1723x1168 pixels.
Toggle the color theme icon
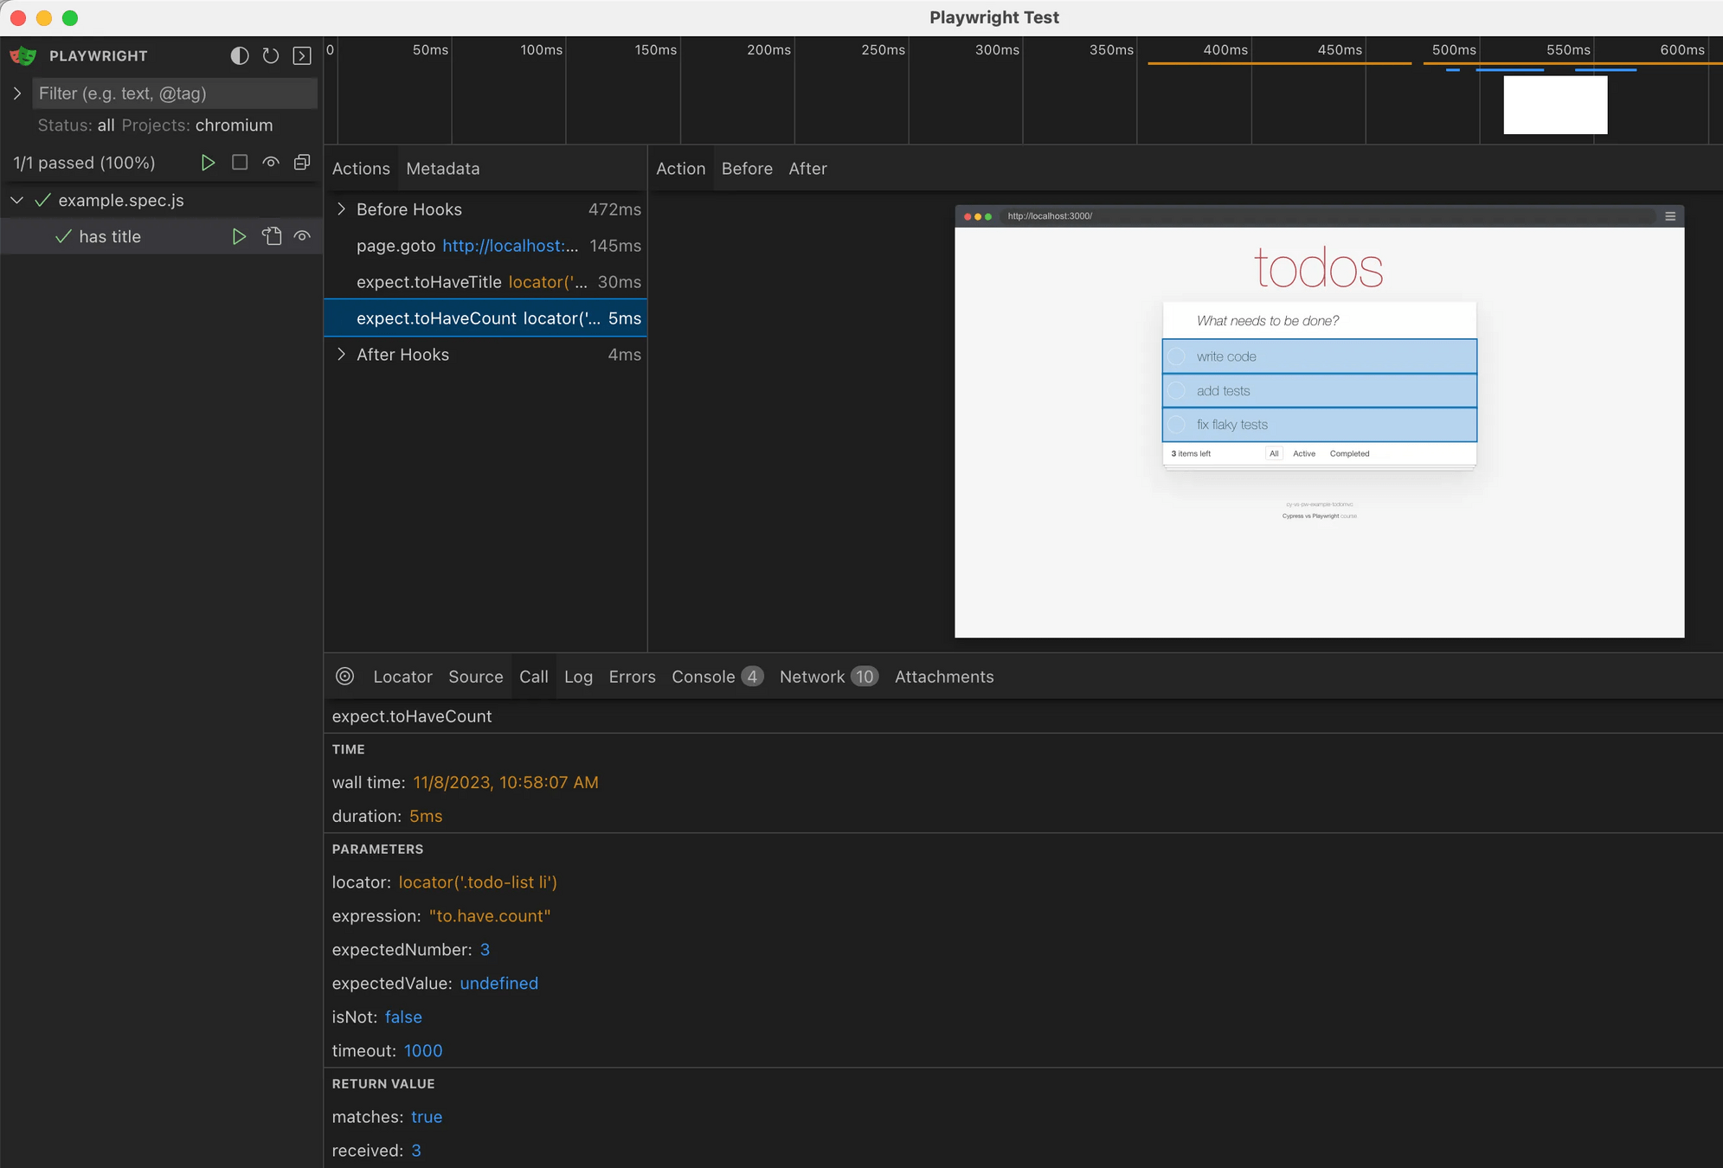click(x=240, y=56)
